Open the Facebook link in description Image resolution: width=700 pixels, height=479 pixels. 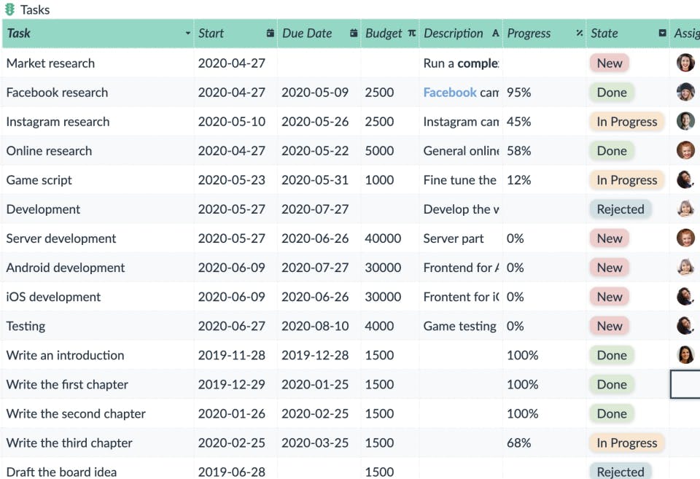coord(450,93)
